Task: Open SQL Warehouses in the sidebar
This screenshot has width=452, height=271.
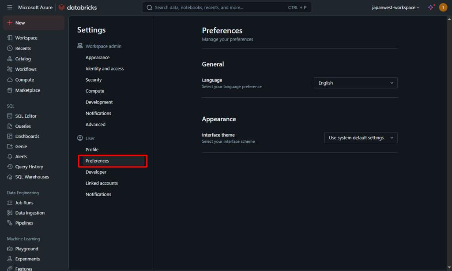Action: coord(32,177)
